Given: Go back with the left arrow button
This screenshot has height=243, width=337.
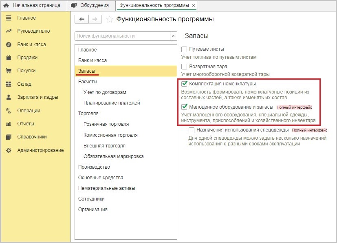Looking at the screenshot, I should 81,19.
